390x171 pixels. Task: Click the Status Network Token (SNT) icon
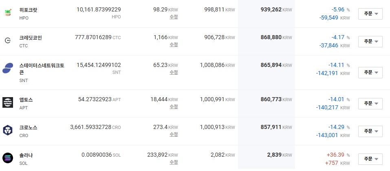pos(8,68)
